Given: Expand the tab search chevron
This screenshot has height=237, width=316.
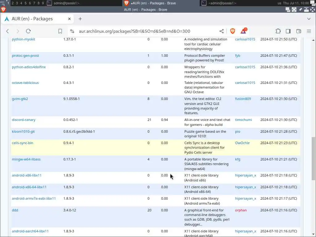Looking at the screenshot, I should (309, 19).
